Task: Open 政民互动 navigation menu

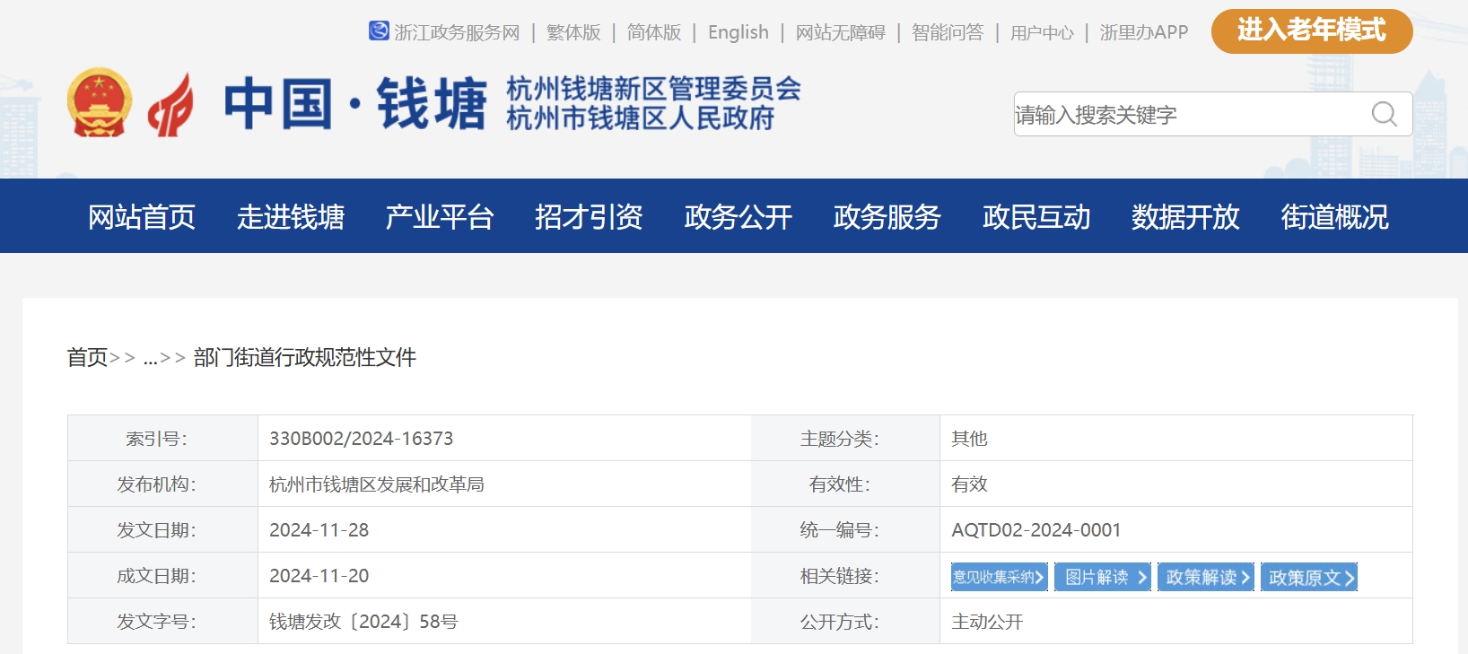Action: [x=1036, y=216]
